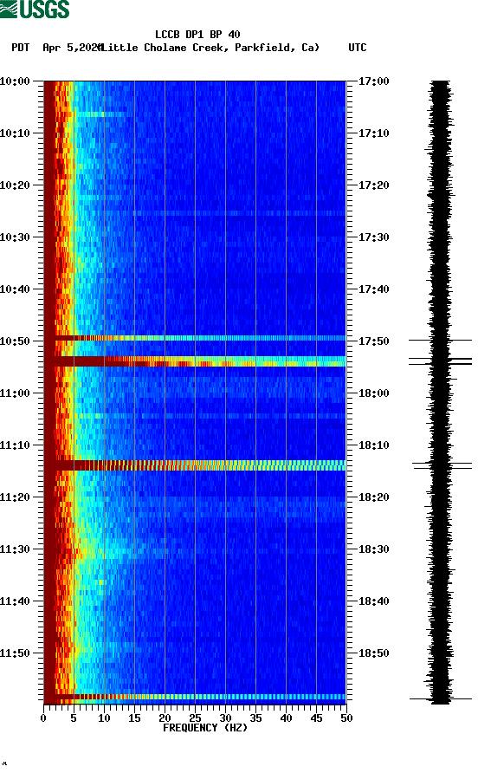Click the 'PDT' timezone label

click(x=20, y=48)
